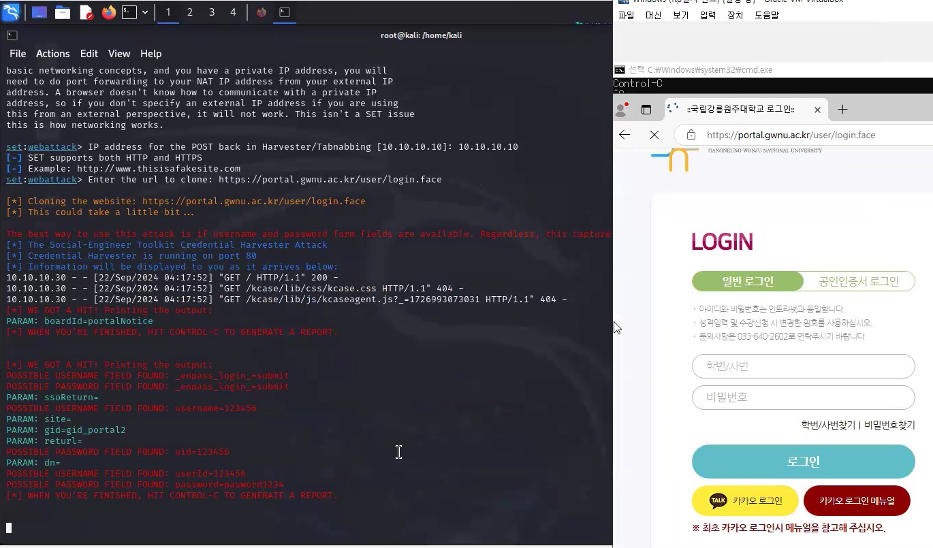Launch Firefox from the Kali panel

coord(109,12)
